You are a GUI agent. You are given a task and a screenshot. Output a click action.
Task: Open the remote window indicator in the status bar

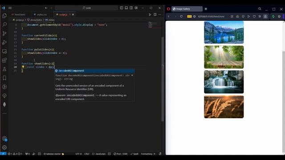(3, 154)
